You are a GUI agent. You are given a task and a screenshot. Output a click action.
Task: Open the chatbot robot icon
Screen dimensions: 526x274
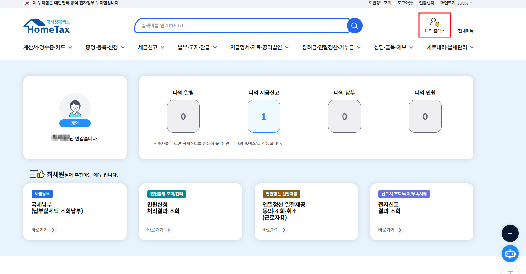510,254
